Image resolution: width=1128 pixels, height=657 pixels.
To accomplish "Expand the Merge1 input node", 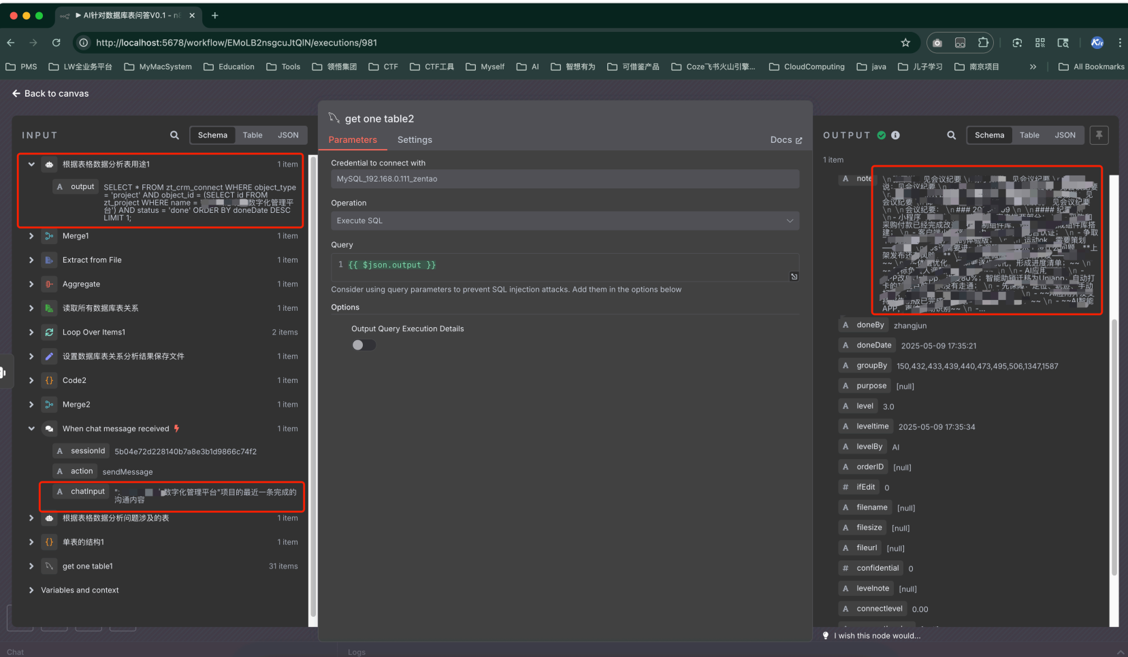I will point(31,236).
